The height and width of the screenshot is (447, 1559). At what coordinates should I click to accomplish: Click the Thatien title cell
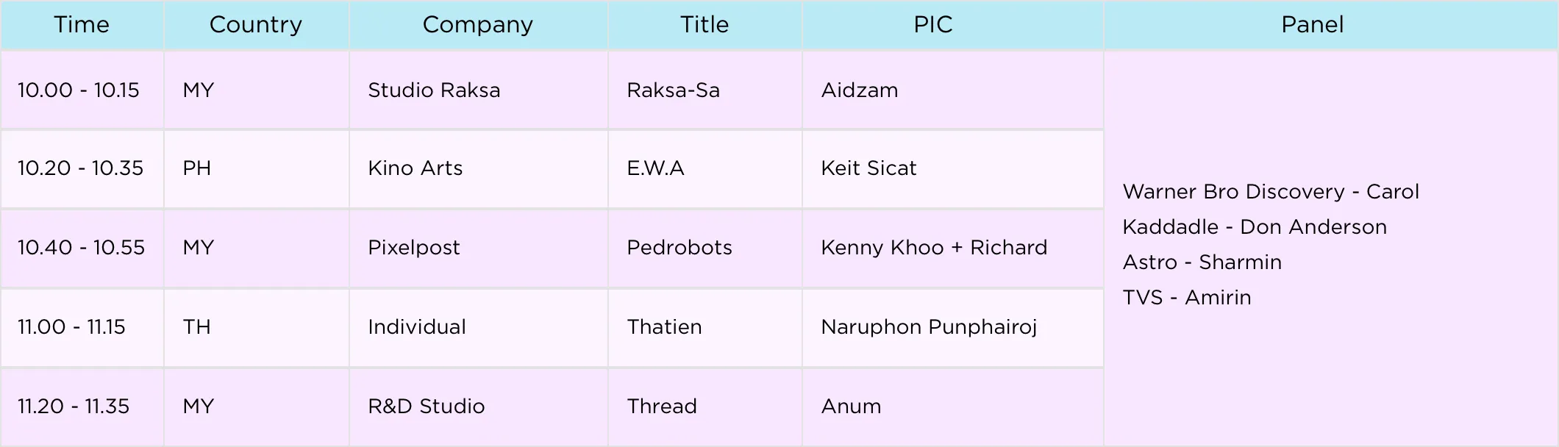click(664, 327)
